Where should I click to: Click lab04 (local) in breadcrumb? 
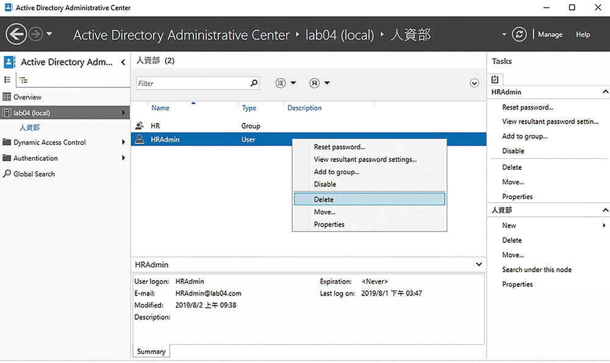pyautogui.click(x=339, y=35)
